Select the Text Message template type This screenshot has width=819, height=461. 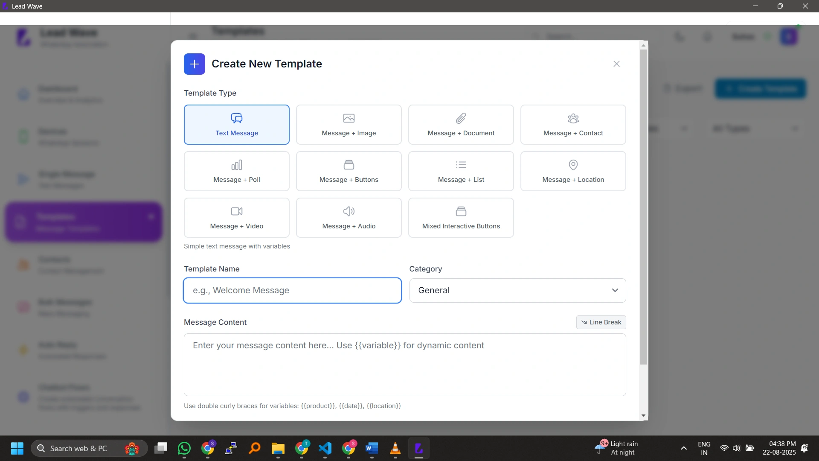coord(236,125)
